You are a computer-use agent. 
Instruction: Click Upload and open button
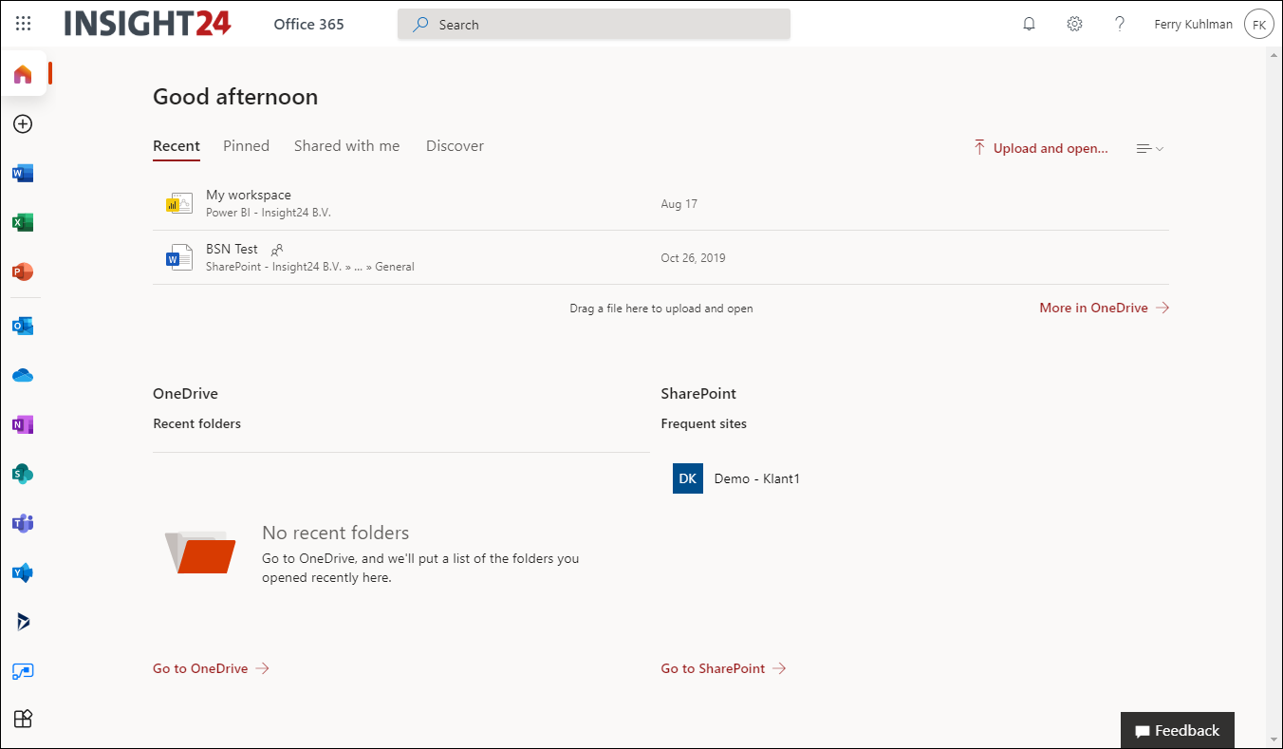[x=1041, y=148]
